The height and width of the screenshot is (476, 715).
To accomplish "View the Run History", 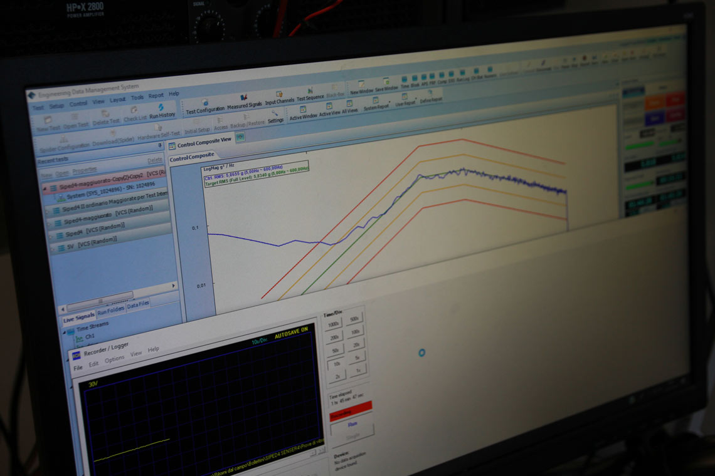I will (x=162, y=111).
